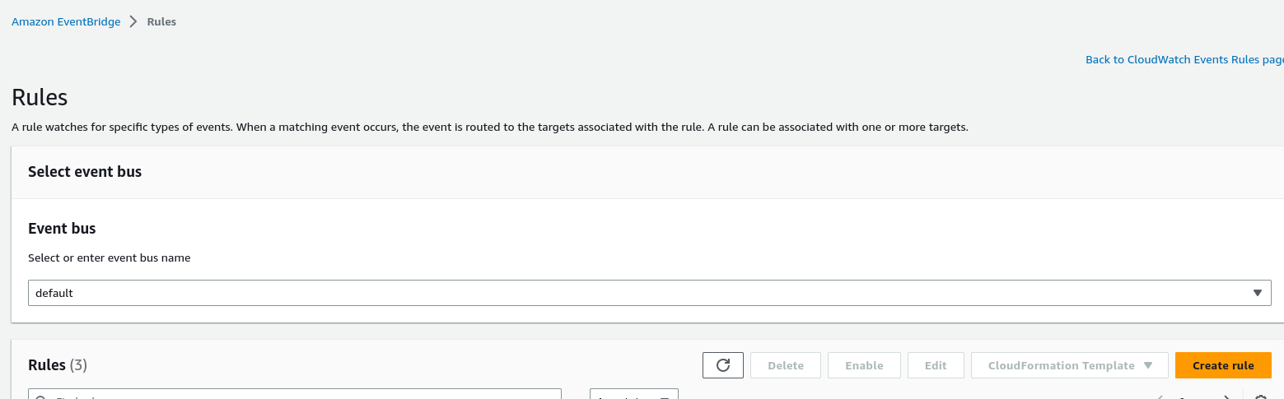The height and width of the screenshot is (399, 1284).
Task: Select the Rules breadcrumb item
Action: point(161,22)
